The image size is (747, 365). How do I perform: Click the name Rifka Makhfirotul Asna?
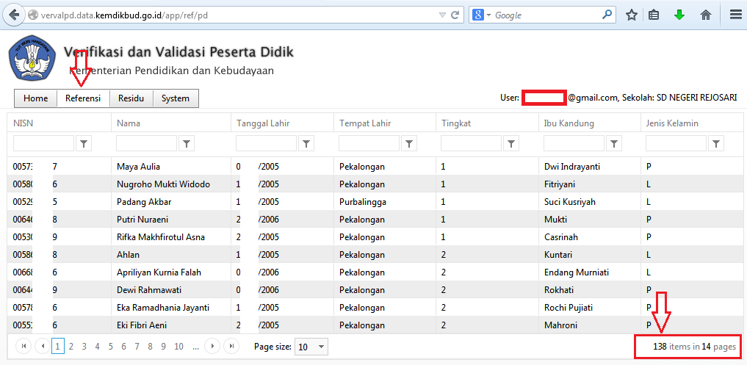coord(161,236)
